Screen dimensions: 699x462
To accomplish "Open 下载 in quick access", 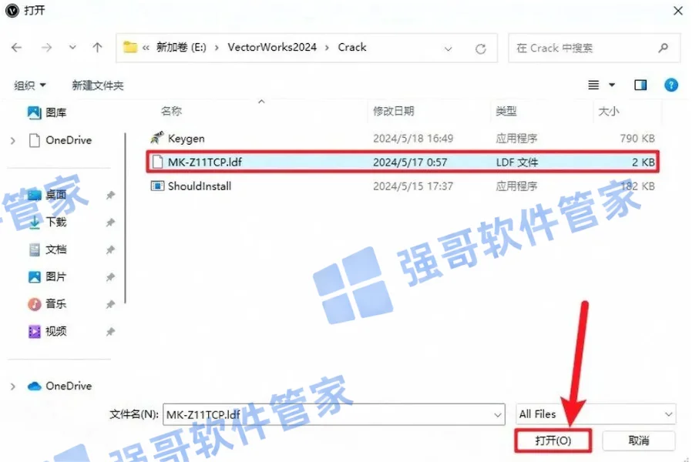I will point(47,222).
